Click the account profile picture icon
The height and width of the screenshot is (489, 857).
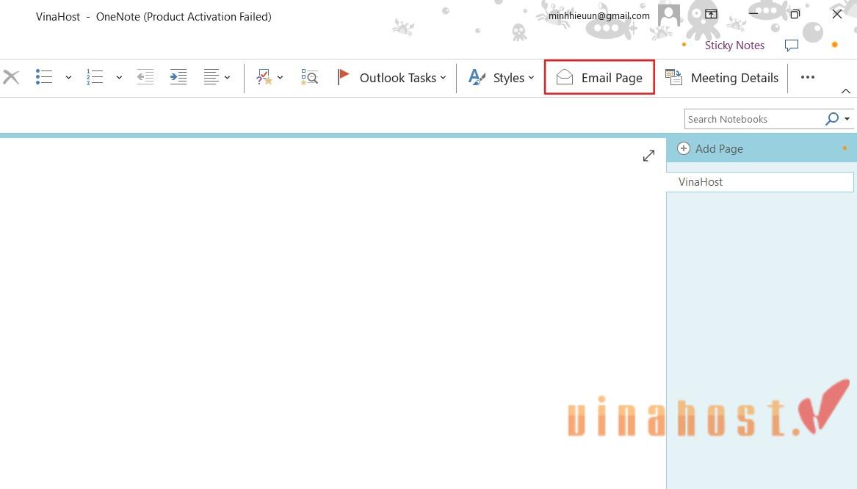(669, 15)
